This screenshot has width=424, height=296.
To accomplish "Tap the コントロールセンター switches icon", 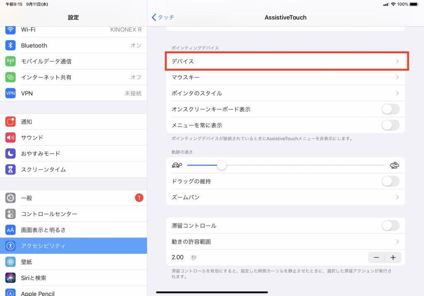I will point(10,214).
